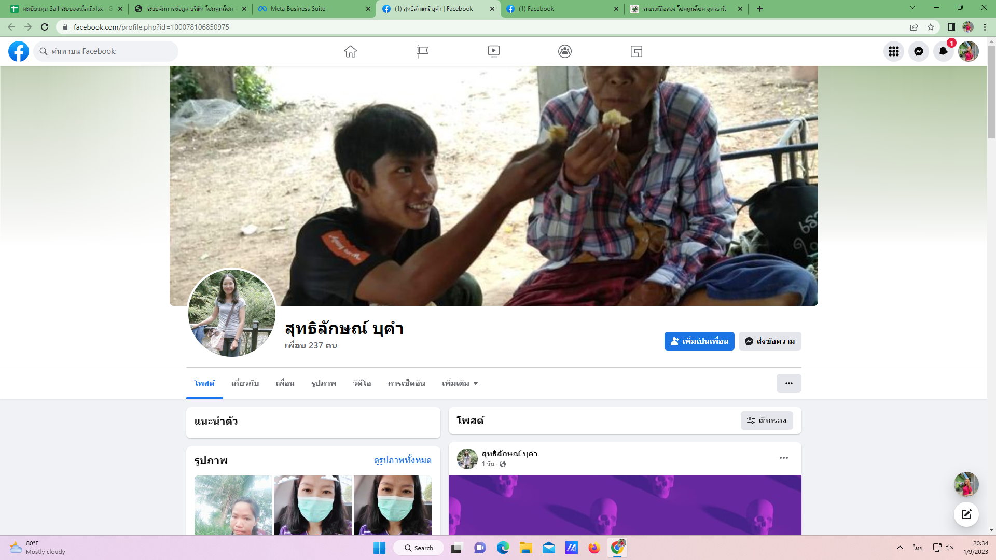Open notifications bell icon
996x560 pixels.
click(943, 51)
